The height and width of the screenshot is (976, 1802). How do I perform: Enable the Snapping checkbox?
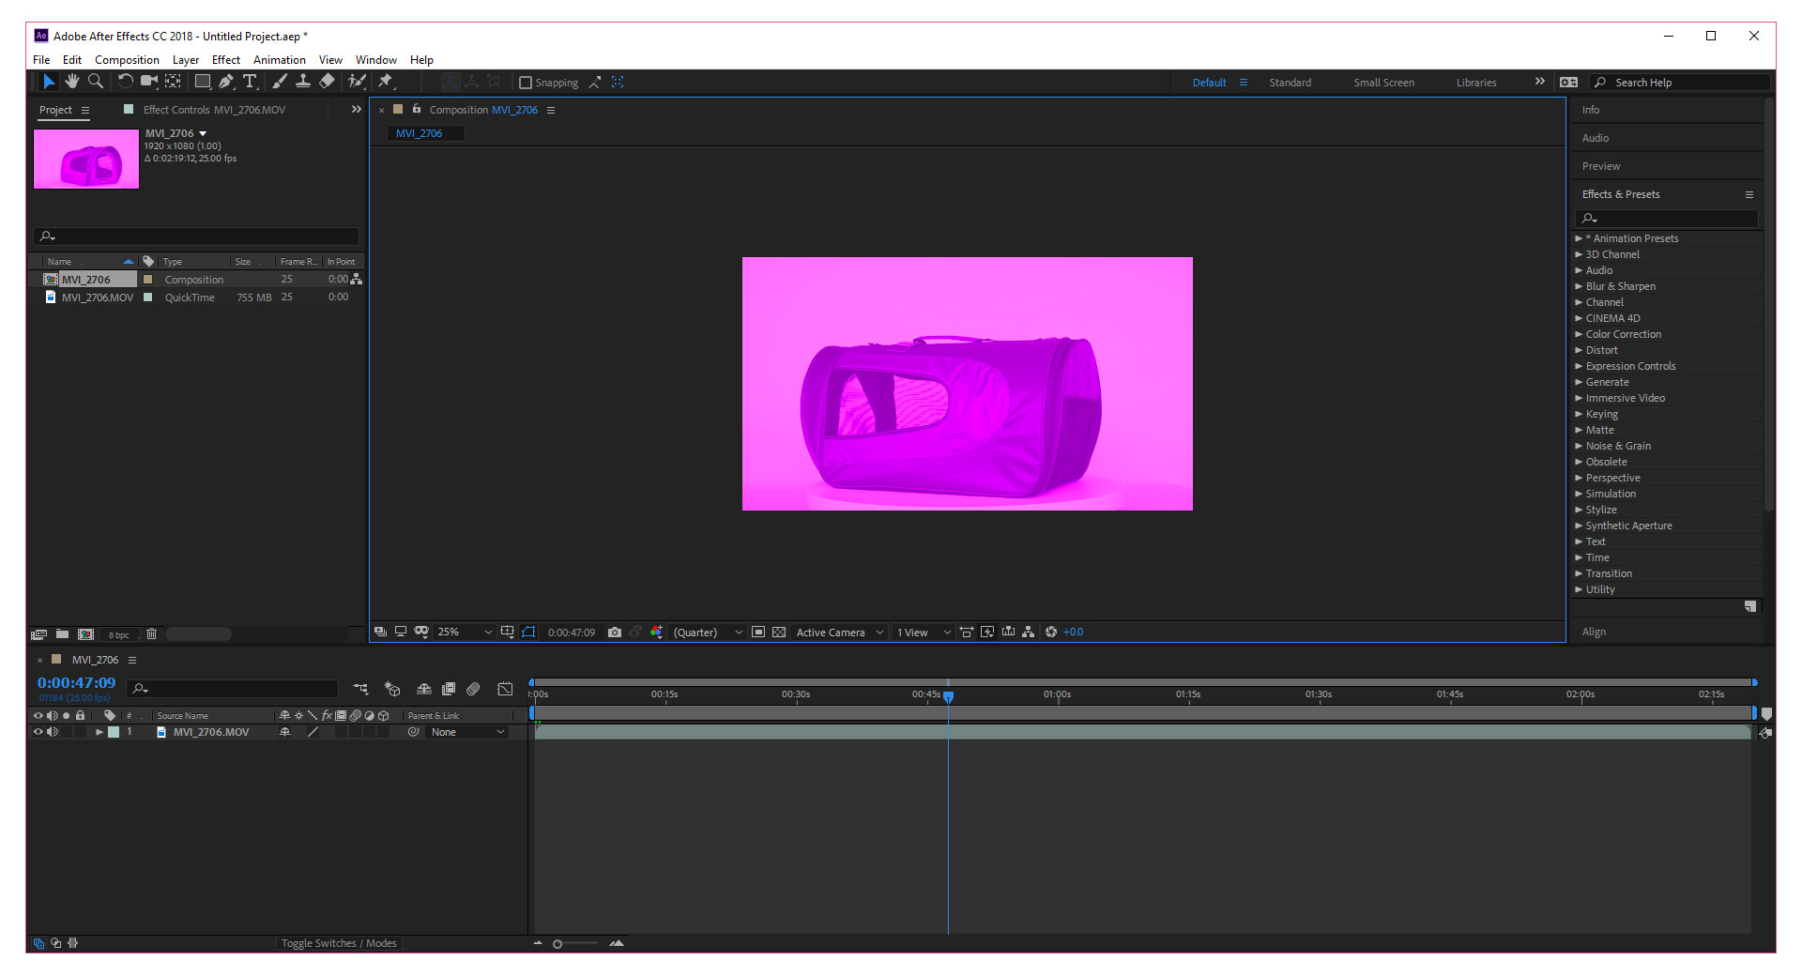click(x=526, y=83)
